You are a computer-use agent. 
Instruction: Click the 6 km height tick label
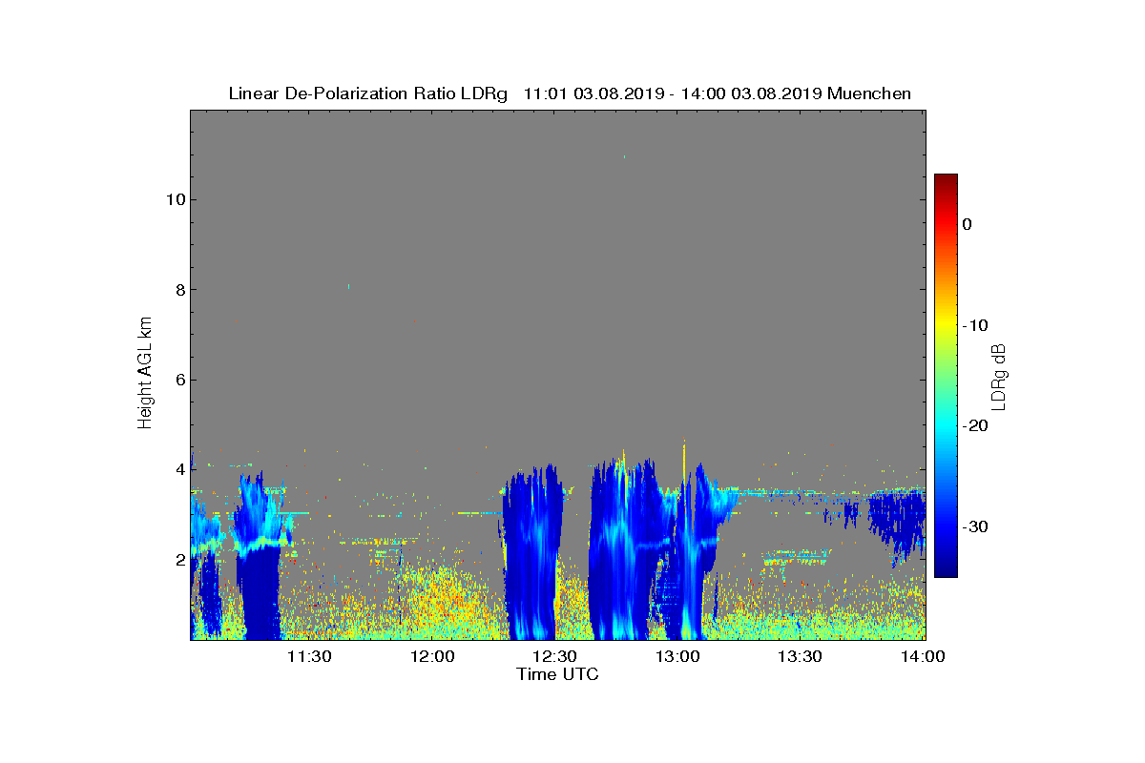(x=177, y=380)
